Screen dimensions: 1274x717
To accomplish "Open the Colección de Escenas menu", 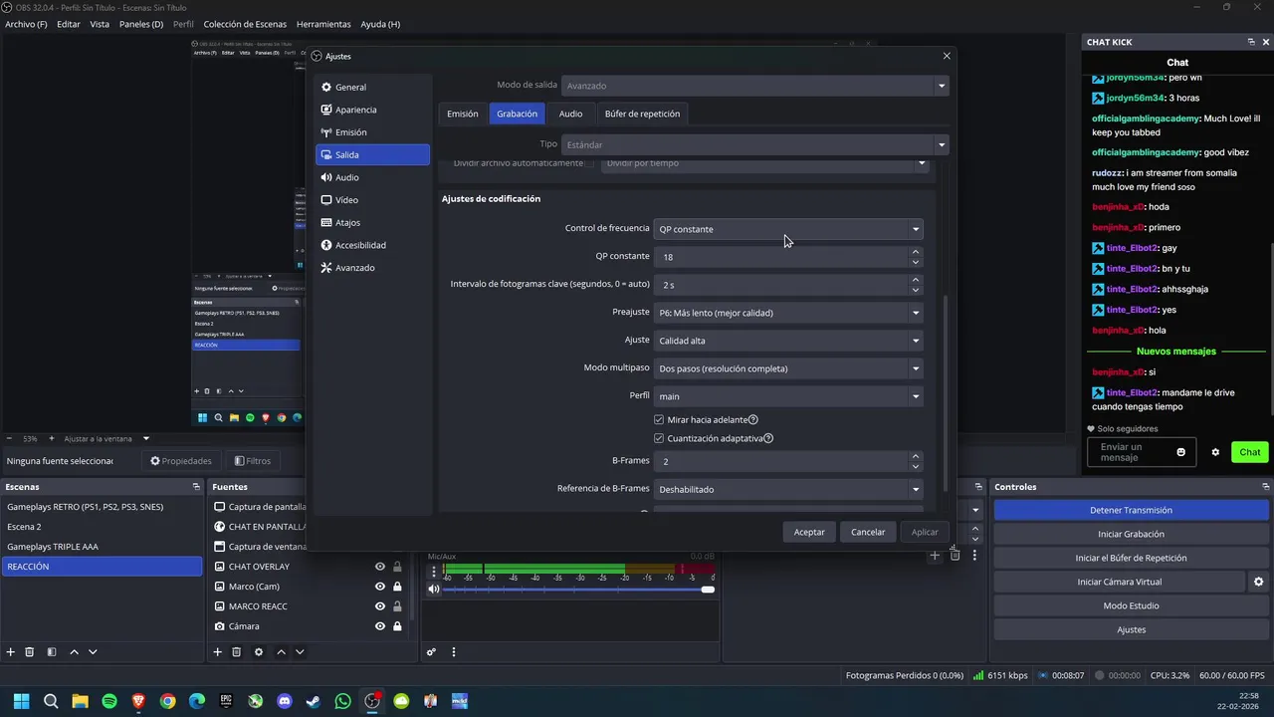I will click(245, 24).
